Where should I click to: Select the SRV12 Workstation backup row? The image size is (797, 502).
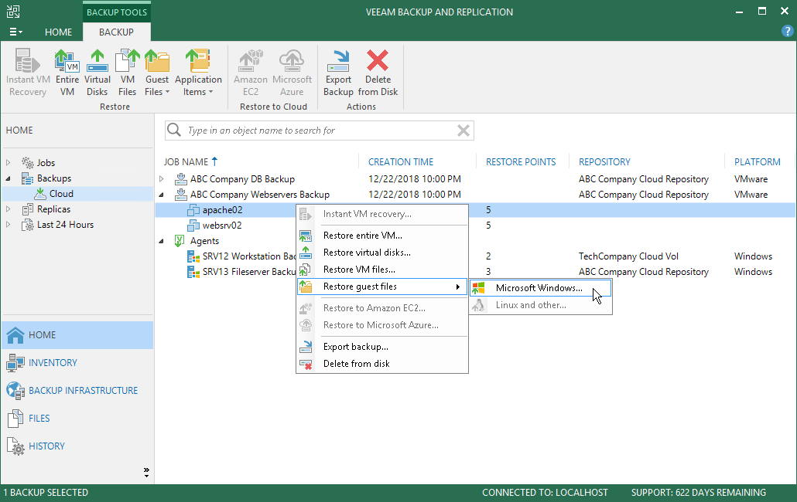[248, 256]
